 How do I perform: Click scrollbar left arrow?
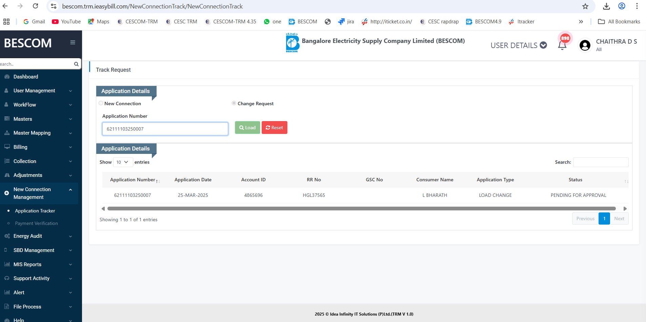point(103,209)
